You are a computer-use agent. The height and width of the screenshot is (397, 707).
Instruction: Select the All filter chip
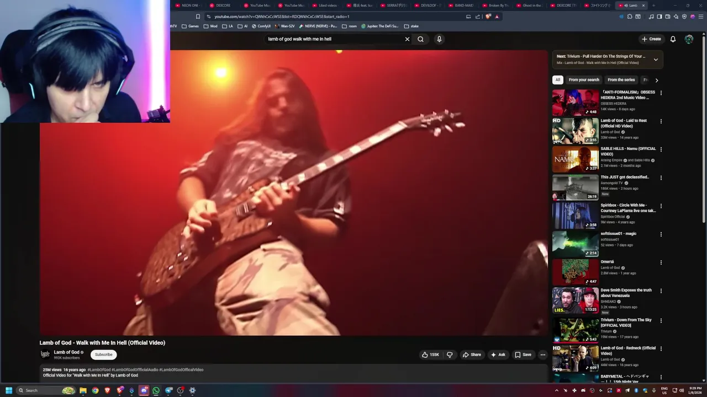557,80
